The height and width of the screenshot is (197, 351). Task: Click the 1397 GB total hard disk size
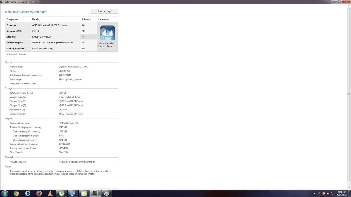[62, 93]
